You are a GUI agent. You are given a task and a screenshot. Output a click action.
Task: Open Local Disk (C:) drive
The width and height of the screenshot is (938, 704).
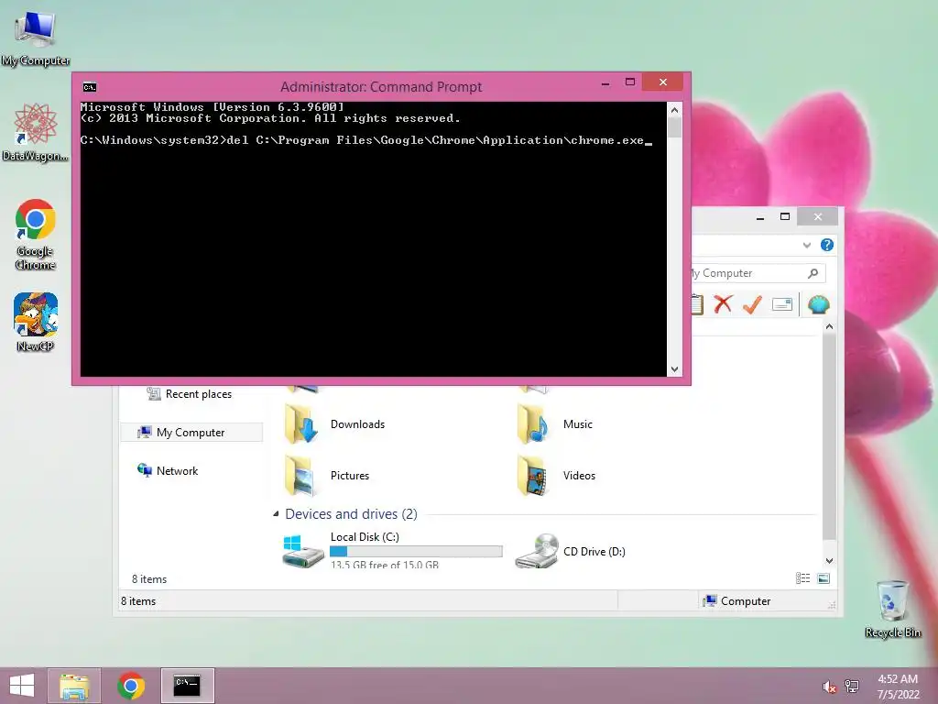[x=392, y=550]
